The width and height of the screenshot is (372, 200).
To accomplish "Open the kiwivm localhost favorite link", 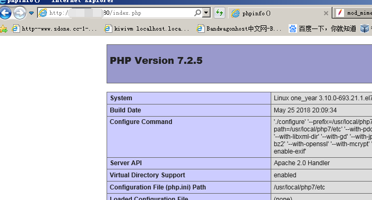I will tap(147, 28).
